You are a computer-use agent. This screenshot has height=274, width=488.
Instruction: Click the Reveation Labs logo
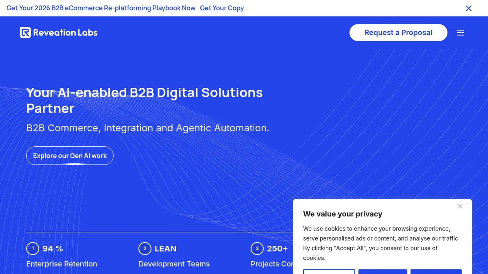59,33
